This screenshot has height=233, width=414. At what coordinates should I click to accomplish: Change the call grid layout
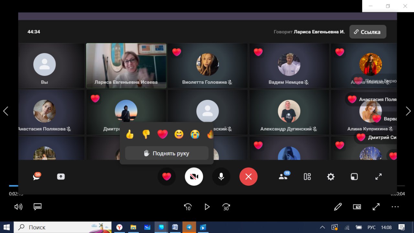click(307, 177)
